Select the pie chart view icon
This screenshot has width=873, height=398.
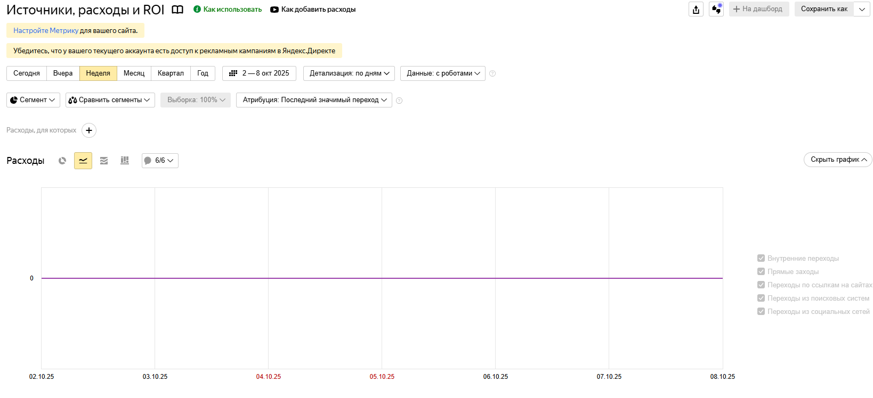62,161
